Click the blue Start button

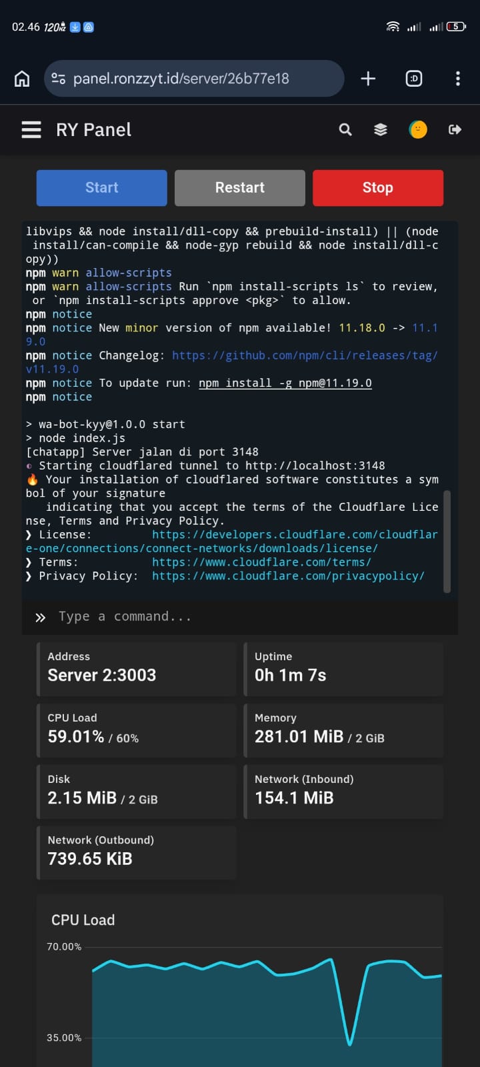click(x=101, y=187)
